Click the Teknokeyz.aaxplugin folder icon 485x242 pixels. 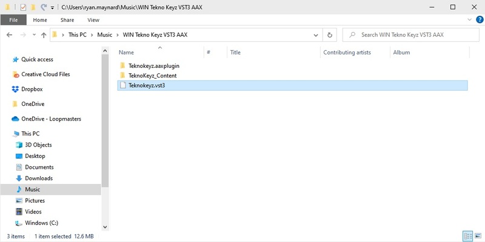coord(123,65)
